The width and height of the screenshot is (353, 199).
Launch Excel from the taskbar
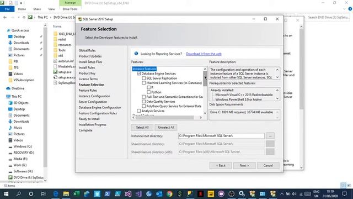tap(77, 194)
